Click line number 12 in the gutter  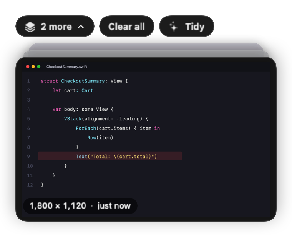(x=30, y=185)
